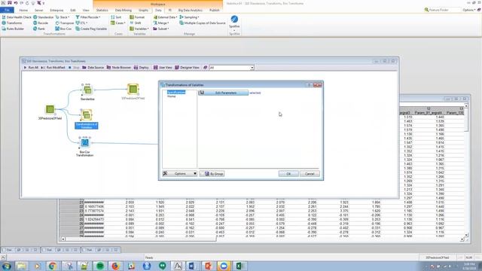Click Multiple Copies of Data Source
Screen dimensions: 482x271
click(x=203, y=23)
